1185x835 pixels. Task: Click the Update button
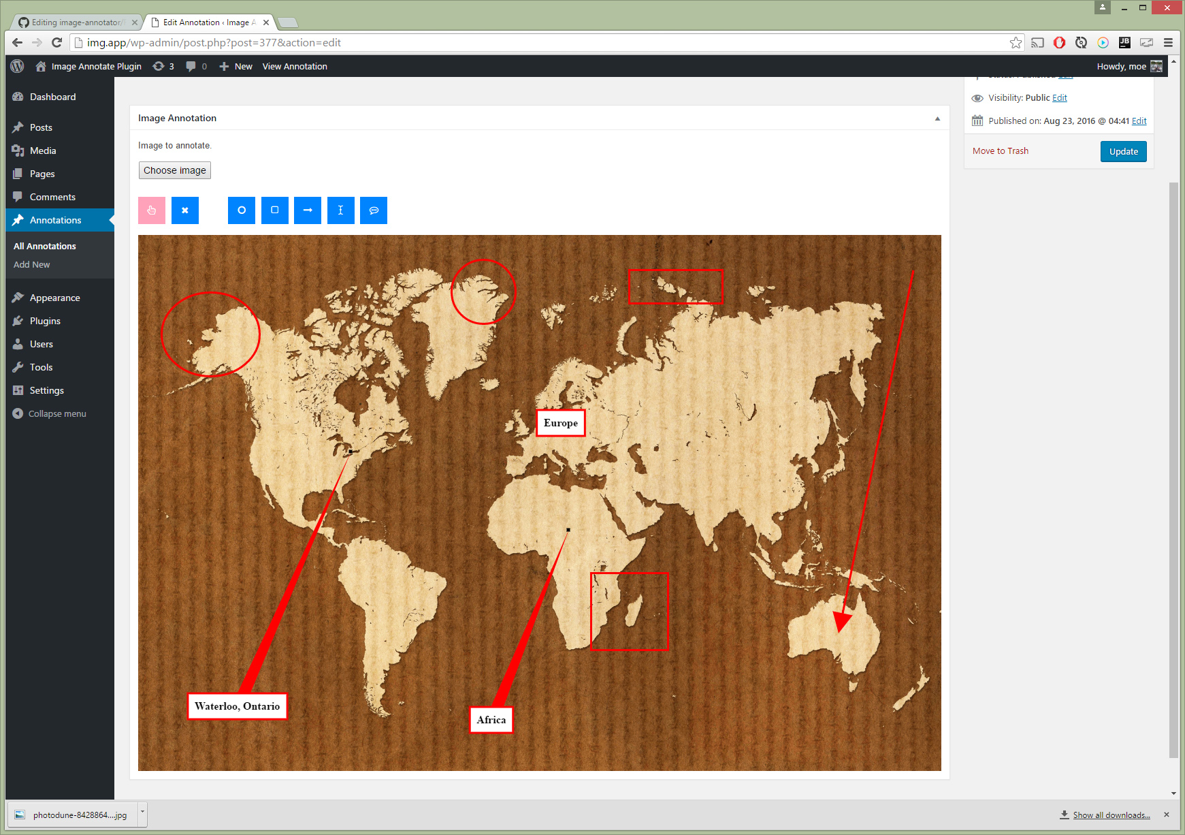tap(1124, 151)
